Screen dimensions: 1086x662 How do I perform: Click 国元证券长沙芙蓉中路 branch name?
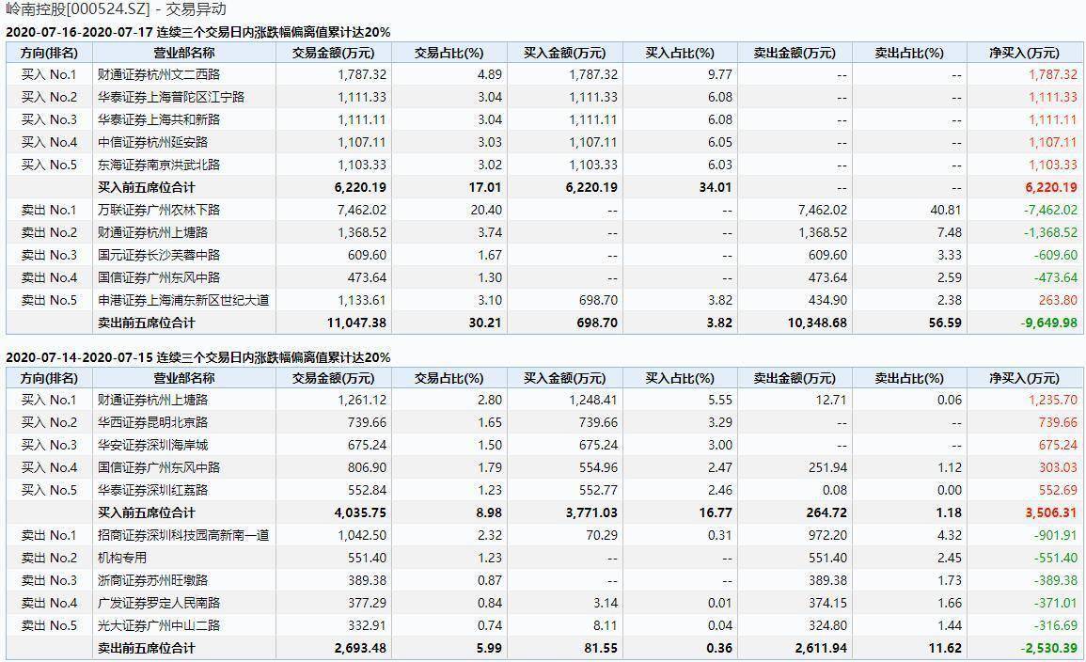tap(159, 255)
